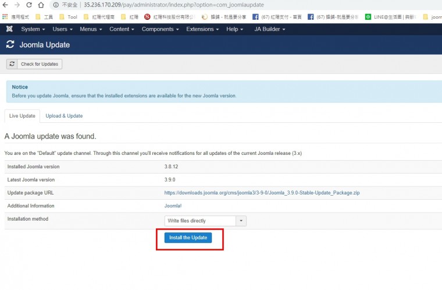Screen dimensions: 442x290
Task: Click the Notice heading text
Action: (20, 87)
